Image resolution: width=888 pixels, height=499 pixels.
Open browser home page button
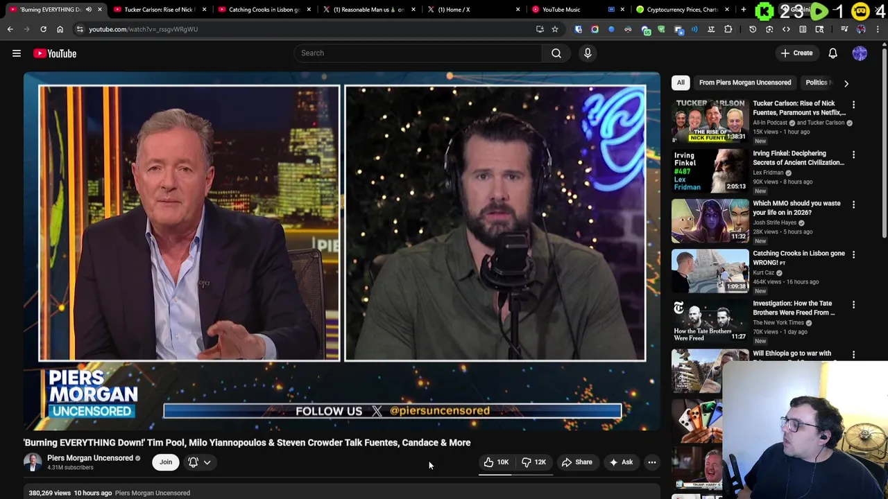[60, 29]
